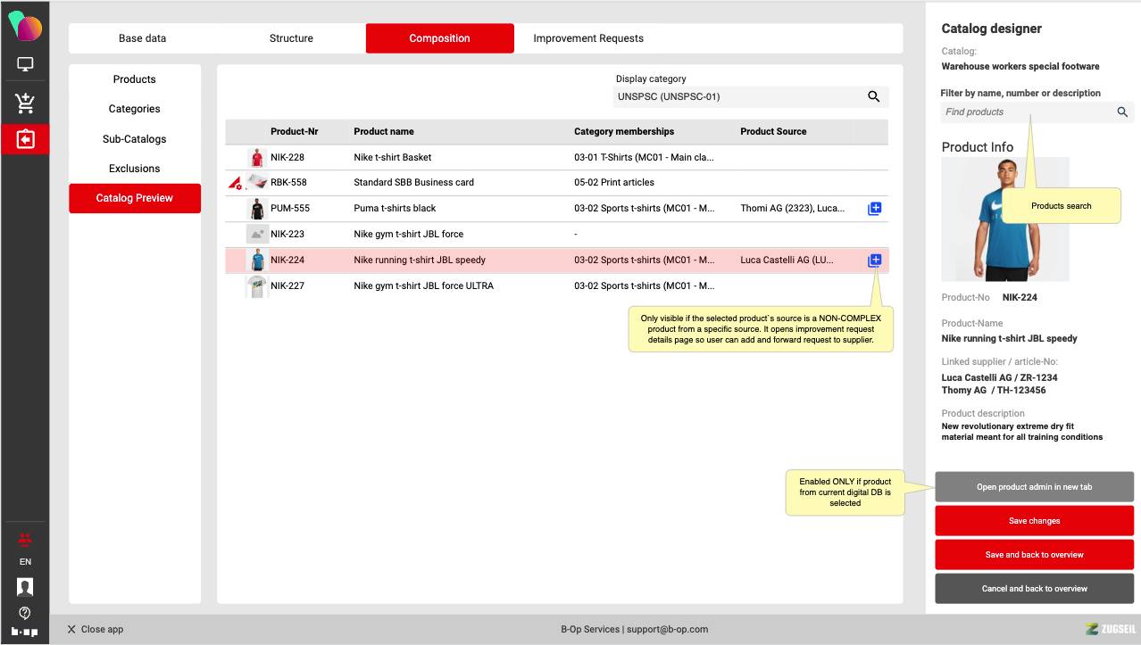Click Open product admin in new tab
The height and width of the screenshot is (645, 1141).
(1034, 487)
